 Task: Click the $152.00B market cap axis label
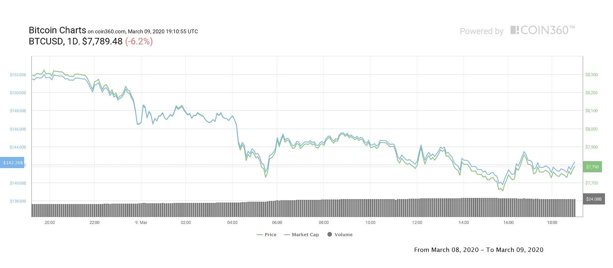[x=18, y=75]
